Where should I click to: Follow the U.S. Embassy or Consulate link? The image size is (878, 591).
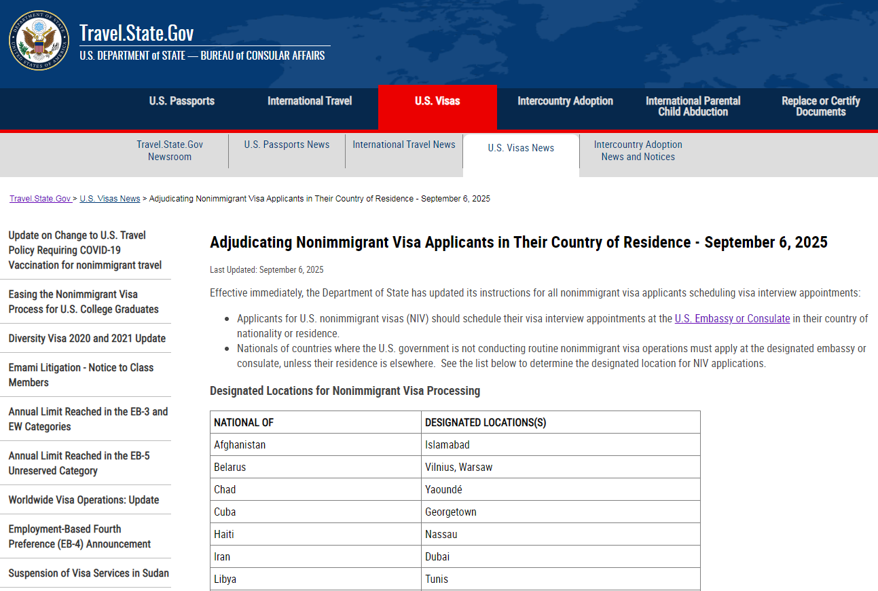(x=732, y=318)
